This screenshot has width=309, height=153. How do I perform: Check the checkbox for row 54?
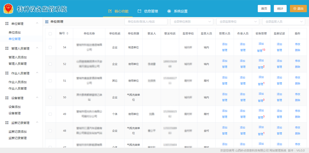pos(50,47)
